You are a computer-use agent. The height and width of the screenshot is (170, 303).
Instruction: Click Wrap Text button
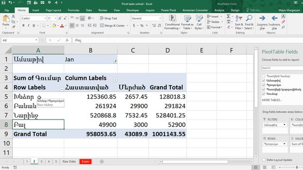point(108,18)
